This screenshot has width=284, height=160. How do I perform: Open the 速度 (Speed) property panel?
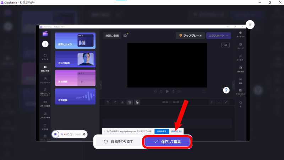[x=241, y=81]
